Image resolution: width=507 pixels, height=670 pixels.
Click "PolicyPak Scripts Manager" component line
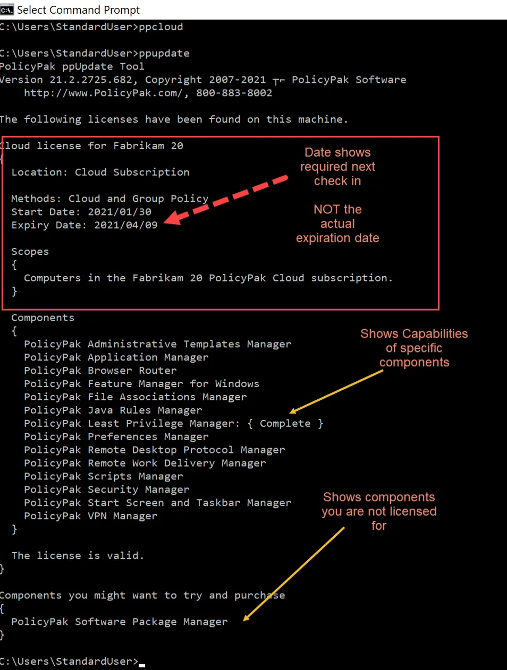103,476
